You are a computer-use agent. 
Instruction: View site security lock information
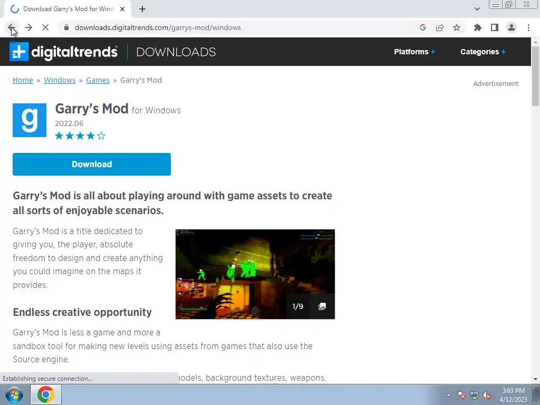click(66, 27)
